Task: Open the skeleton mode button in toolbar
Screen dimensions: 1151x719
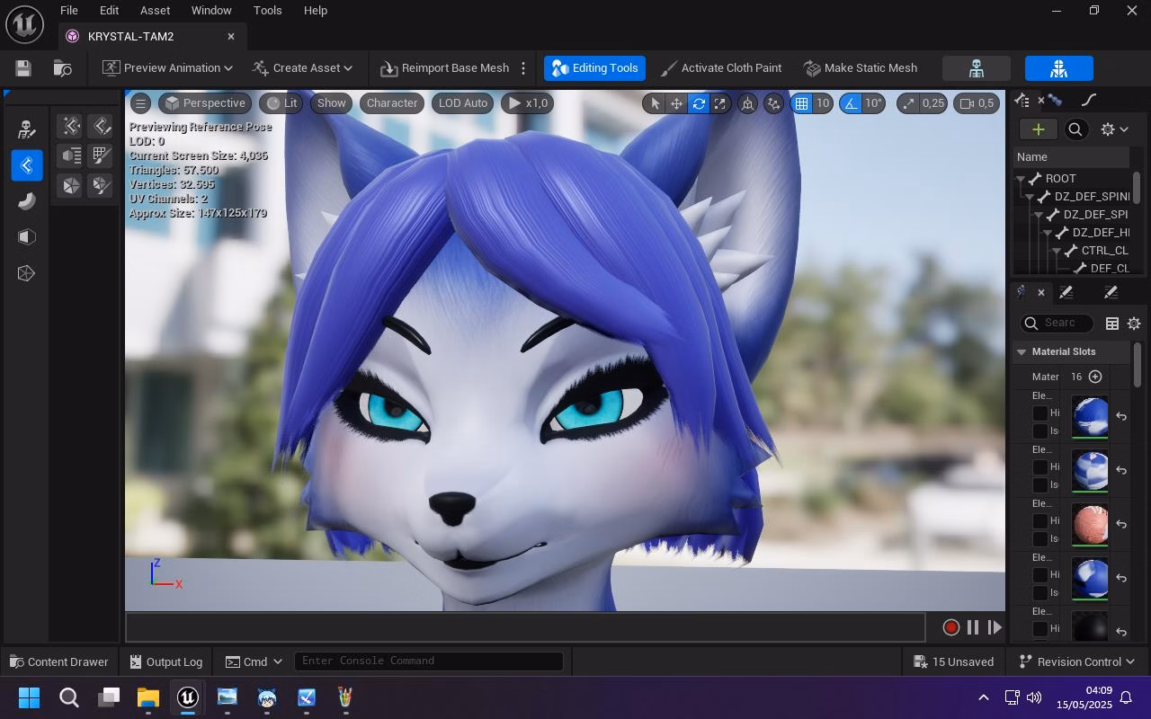Action: pos(976,68)
